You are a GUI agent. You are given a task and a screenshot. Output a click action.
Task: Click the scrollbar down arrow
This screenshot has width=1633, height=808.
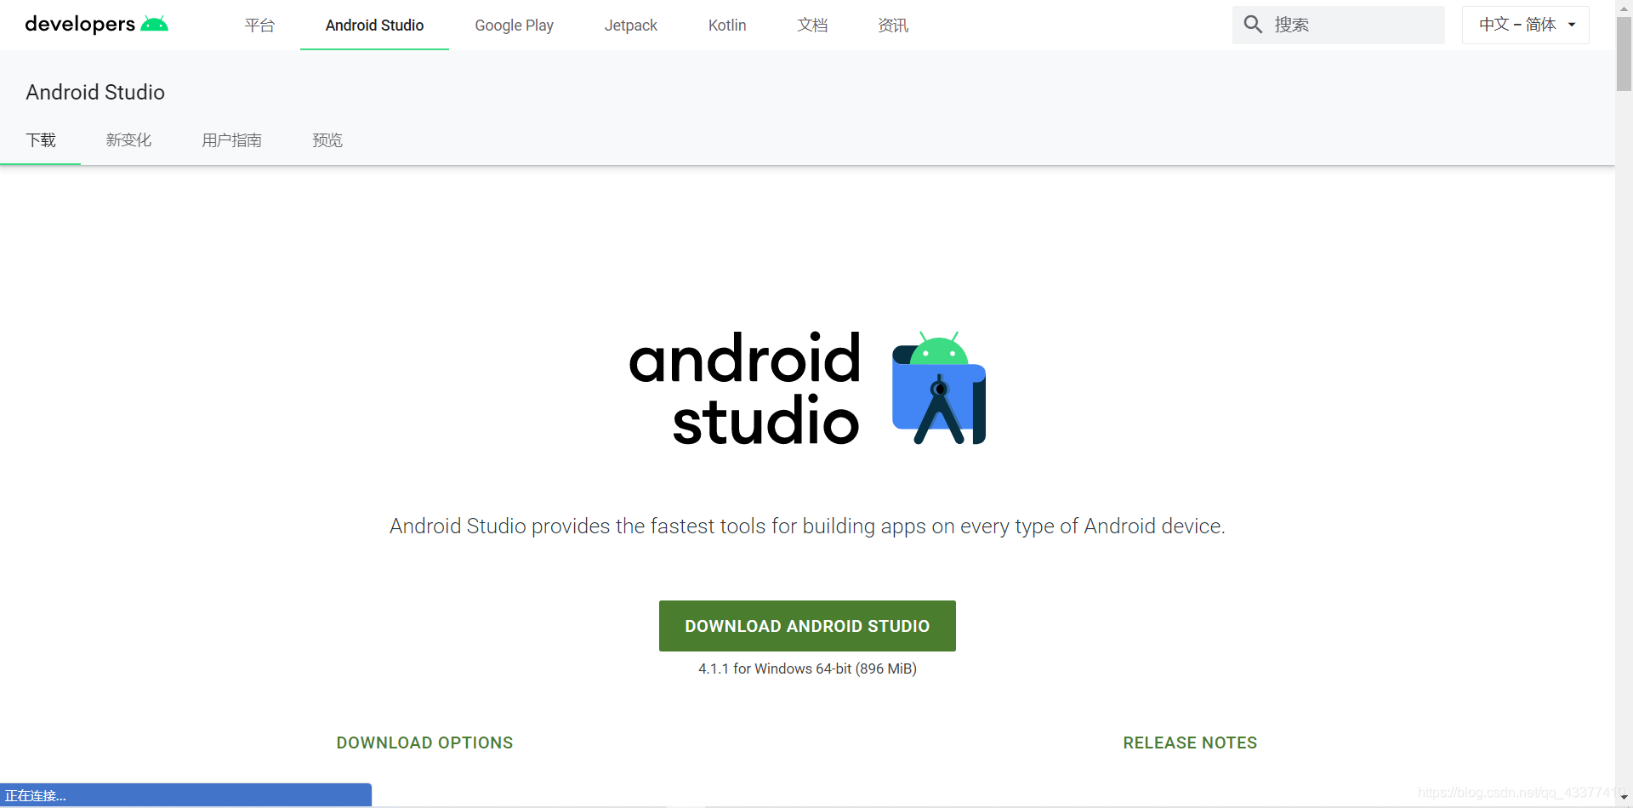tap(1624, 798)
